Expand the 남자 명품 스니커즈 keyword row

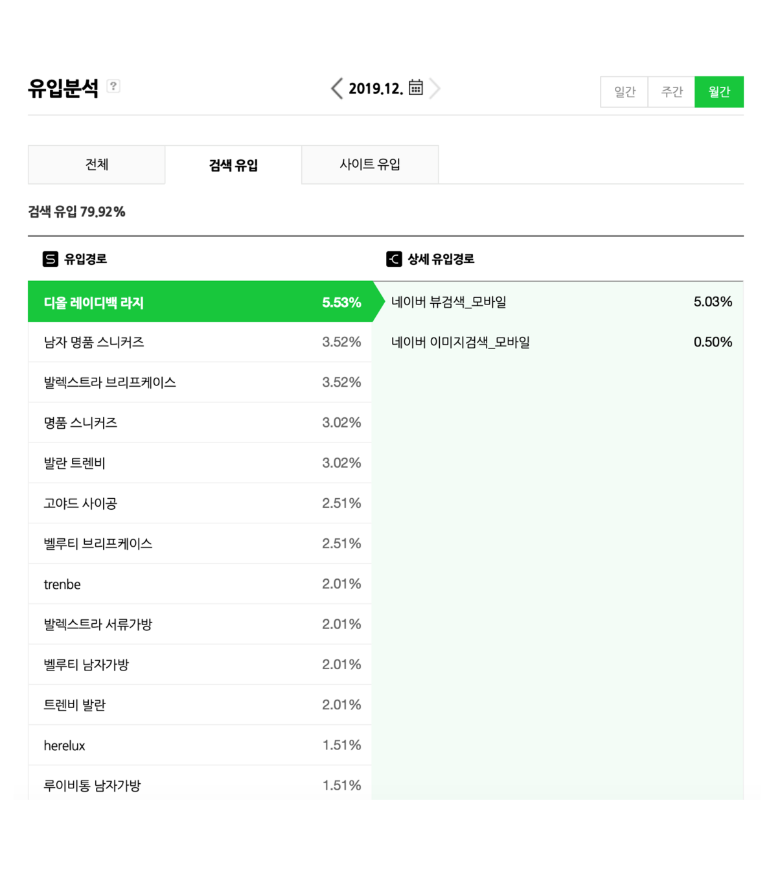(x=201, y=342)
